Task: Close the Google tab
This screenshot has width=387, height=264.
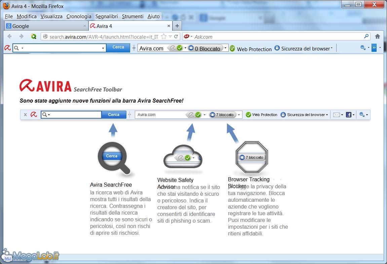Action: pos(85,26)
